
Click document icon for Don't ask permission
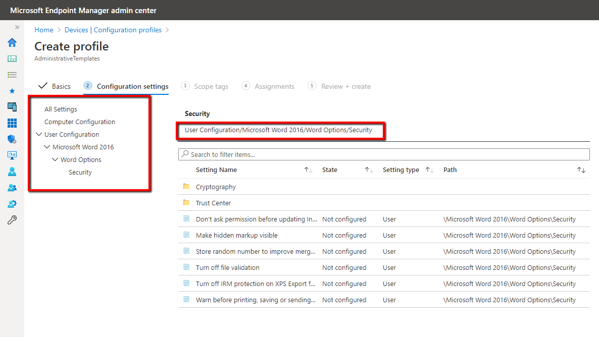click(x=186, y=218)
